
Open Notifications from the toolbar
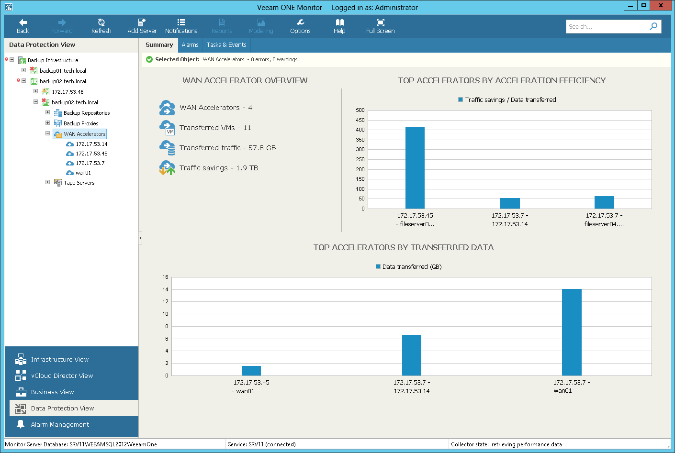pos(181,26)
